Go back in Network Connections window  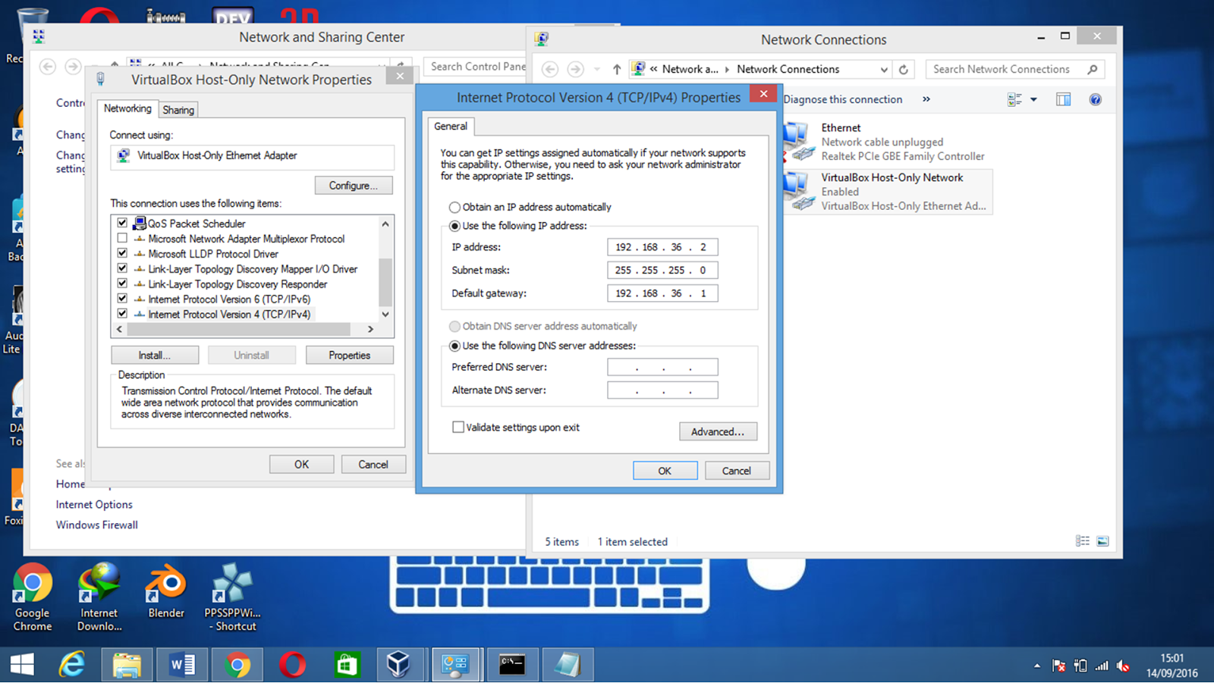550,69
